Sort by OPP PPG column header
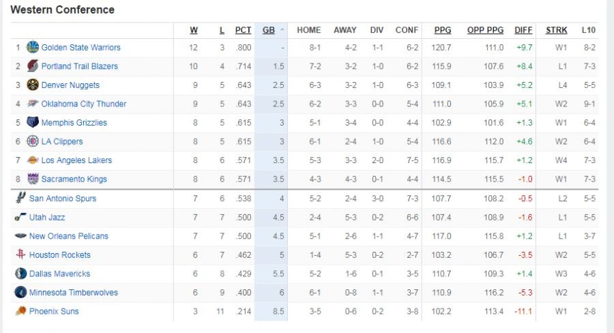The width and height of the screenshot is (614, 333). pyautogui.click(x=485, y=30)
